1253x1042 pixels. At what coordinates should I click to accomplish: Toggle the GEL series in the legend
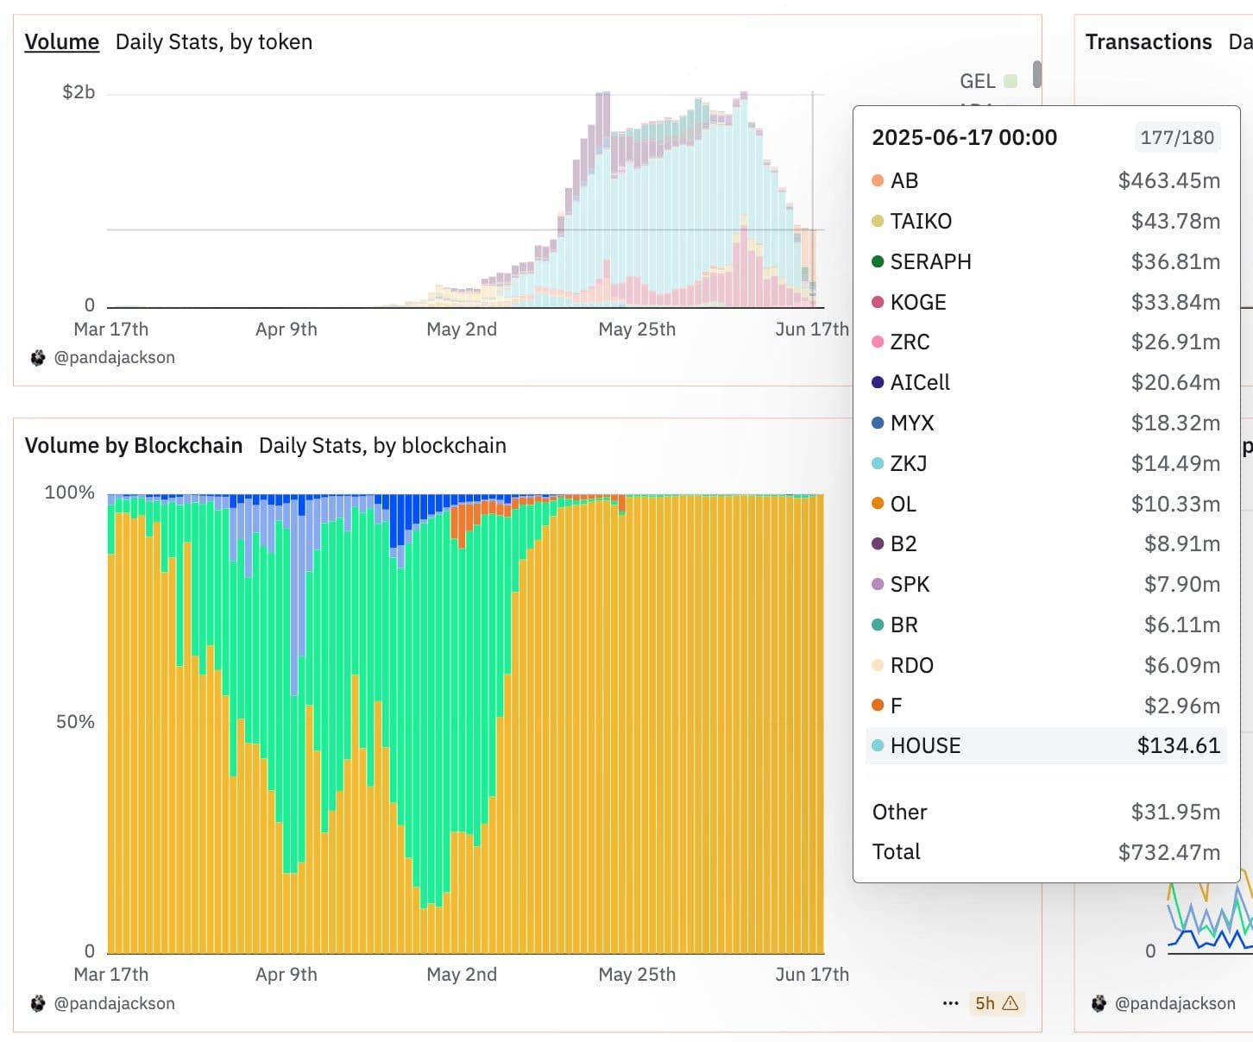tap(978, 81)
